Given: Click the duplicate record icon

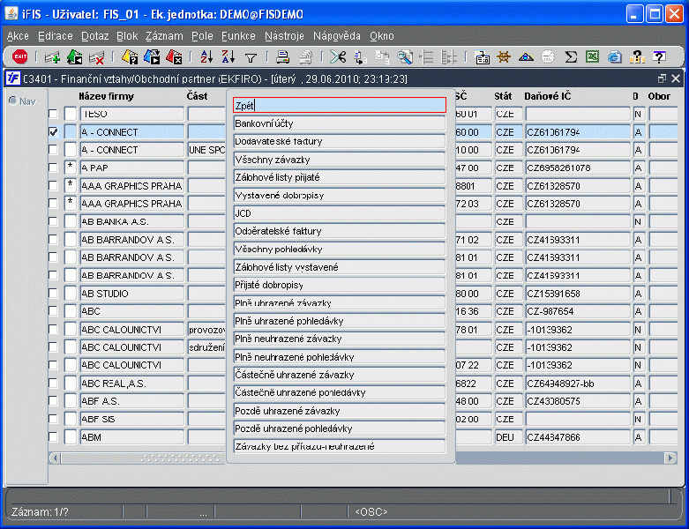Looking at the screenshot, I should coord(74,57).
